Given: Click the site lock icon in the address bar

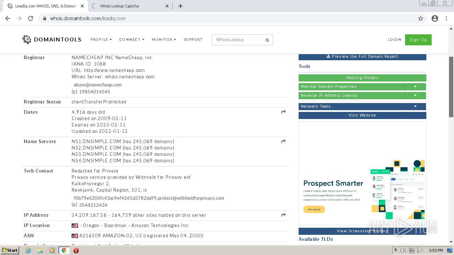Looking at the screenshot, I should (45, 18).
